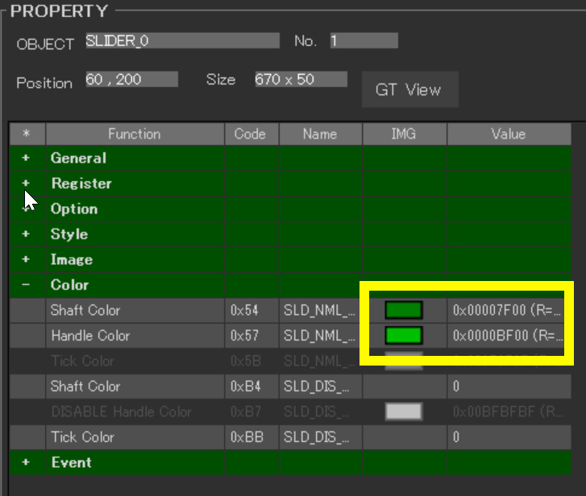Click the Size field showing 670 x 50
This screenshot has height=496, width=586.
point(300,80)
